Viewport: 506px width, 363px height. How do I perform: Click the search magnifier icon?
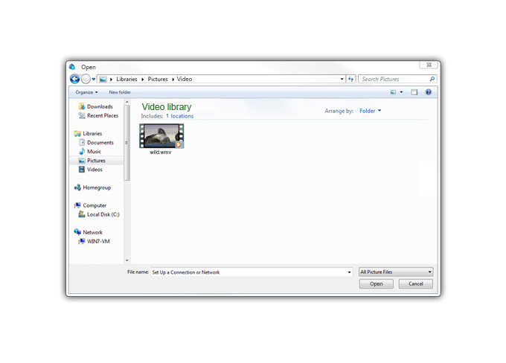(432, 79)
